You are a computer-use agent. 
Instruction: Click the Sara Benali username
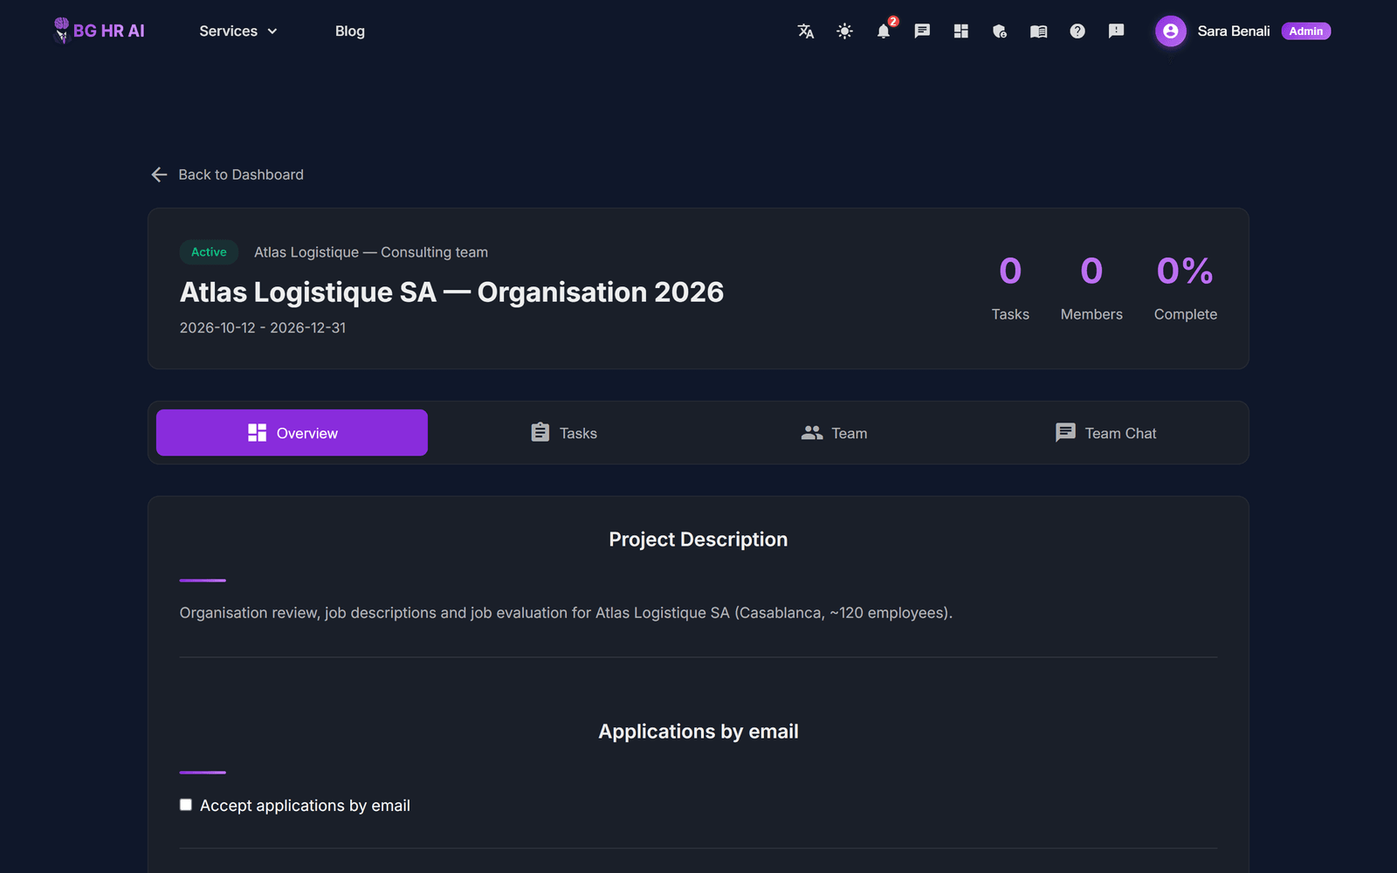click(x=1234, y=31)
